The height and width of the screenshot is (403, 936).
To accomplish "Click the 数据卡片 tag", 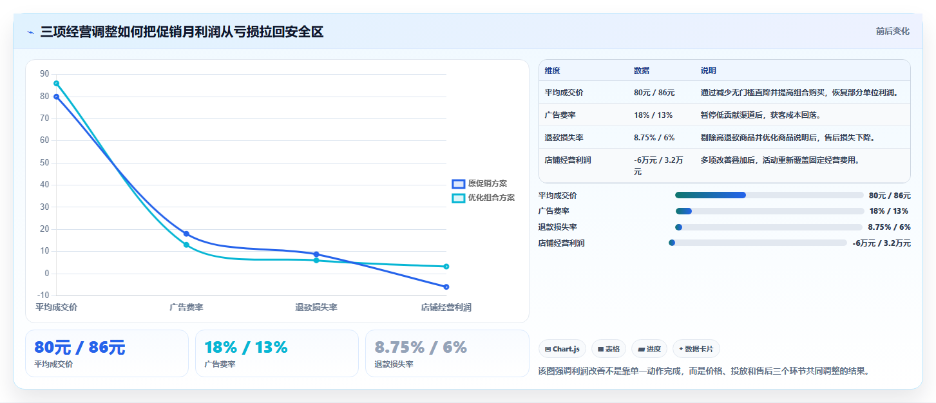I will point(696,349).
